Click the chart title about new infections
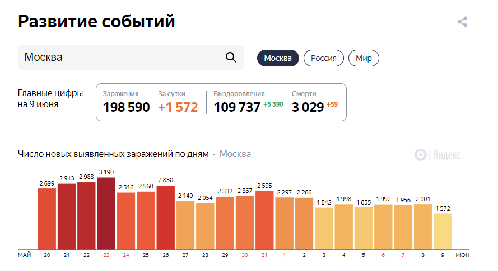 point(113,154)
